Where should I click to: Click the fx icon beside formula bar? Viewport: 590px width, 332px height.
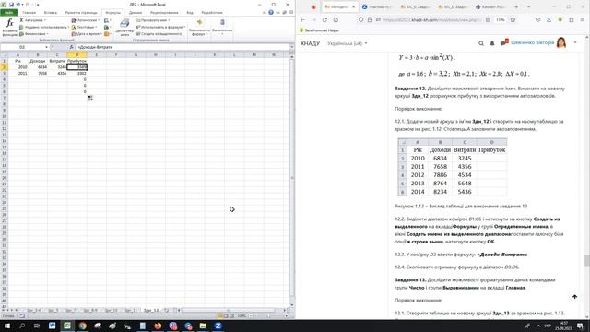click(x=71, y=47)
